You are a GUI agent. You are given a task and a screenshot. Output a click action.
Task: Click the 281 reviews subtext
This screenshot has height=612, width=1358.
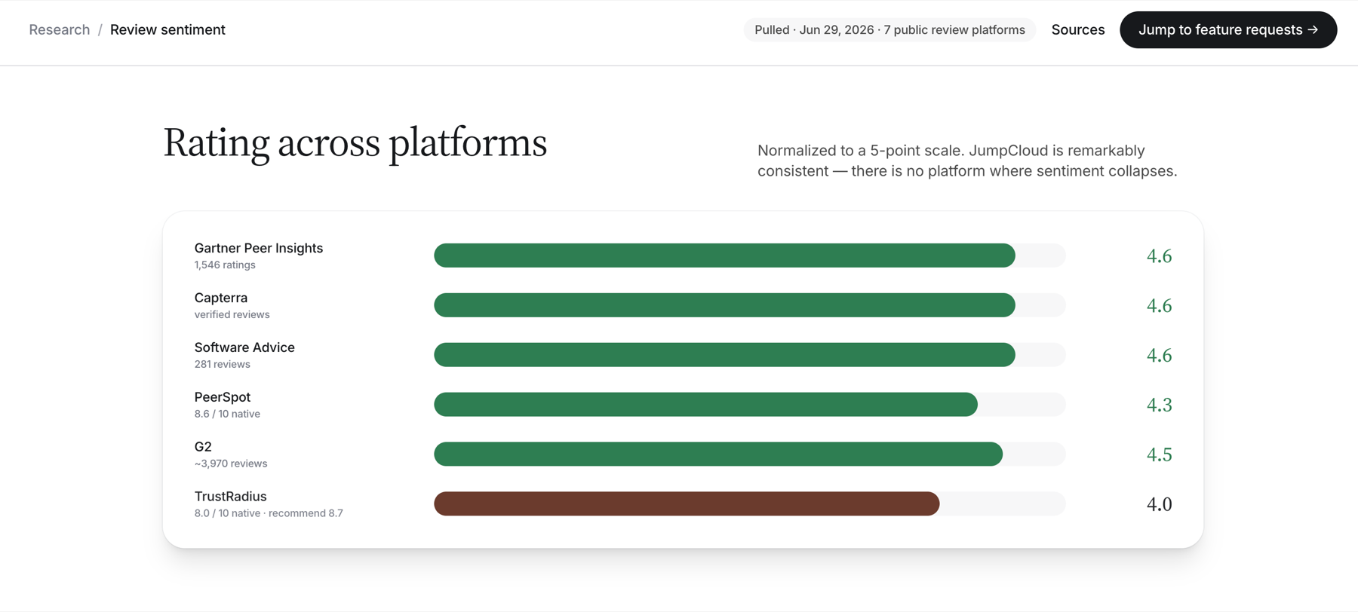pyautogui.click(x=222, y=364)
